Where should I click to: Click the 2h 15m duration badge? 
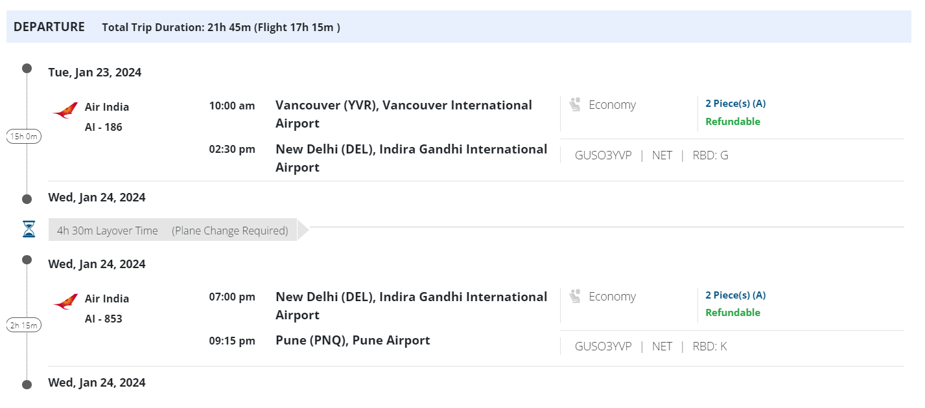(24, 325)
